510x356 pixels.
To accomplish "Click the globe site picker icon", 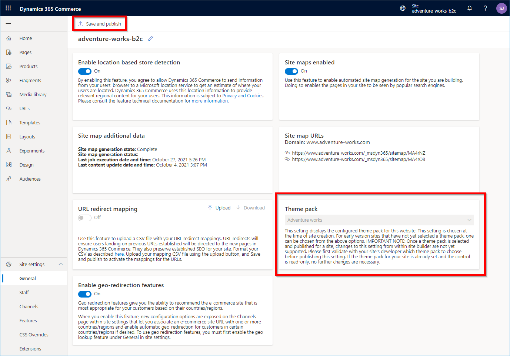I will point(403,8).
